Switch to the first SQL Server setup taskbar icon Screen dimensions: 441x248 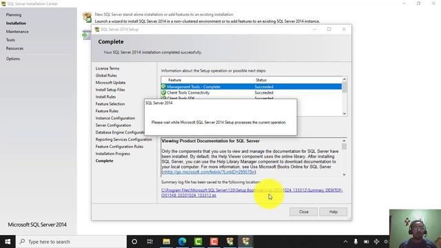click(x=230, y=242)
